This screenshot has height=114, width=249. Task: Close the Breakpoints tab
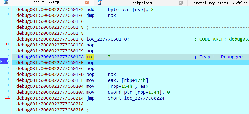click(181, 2)
